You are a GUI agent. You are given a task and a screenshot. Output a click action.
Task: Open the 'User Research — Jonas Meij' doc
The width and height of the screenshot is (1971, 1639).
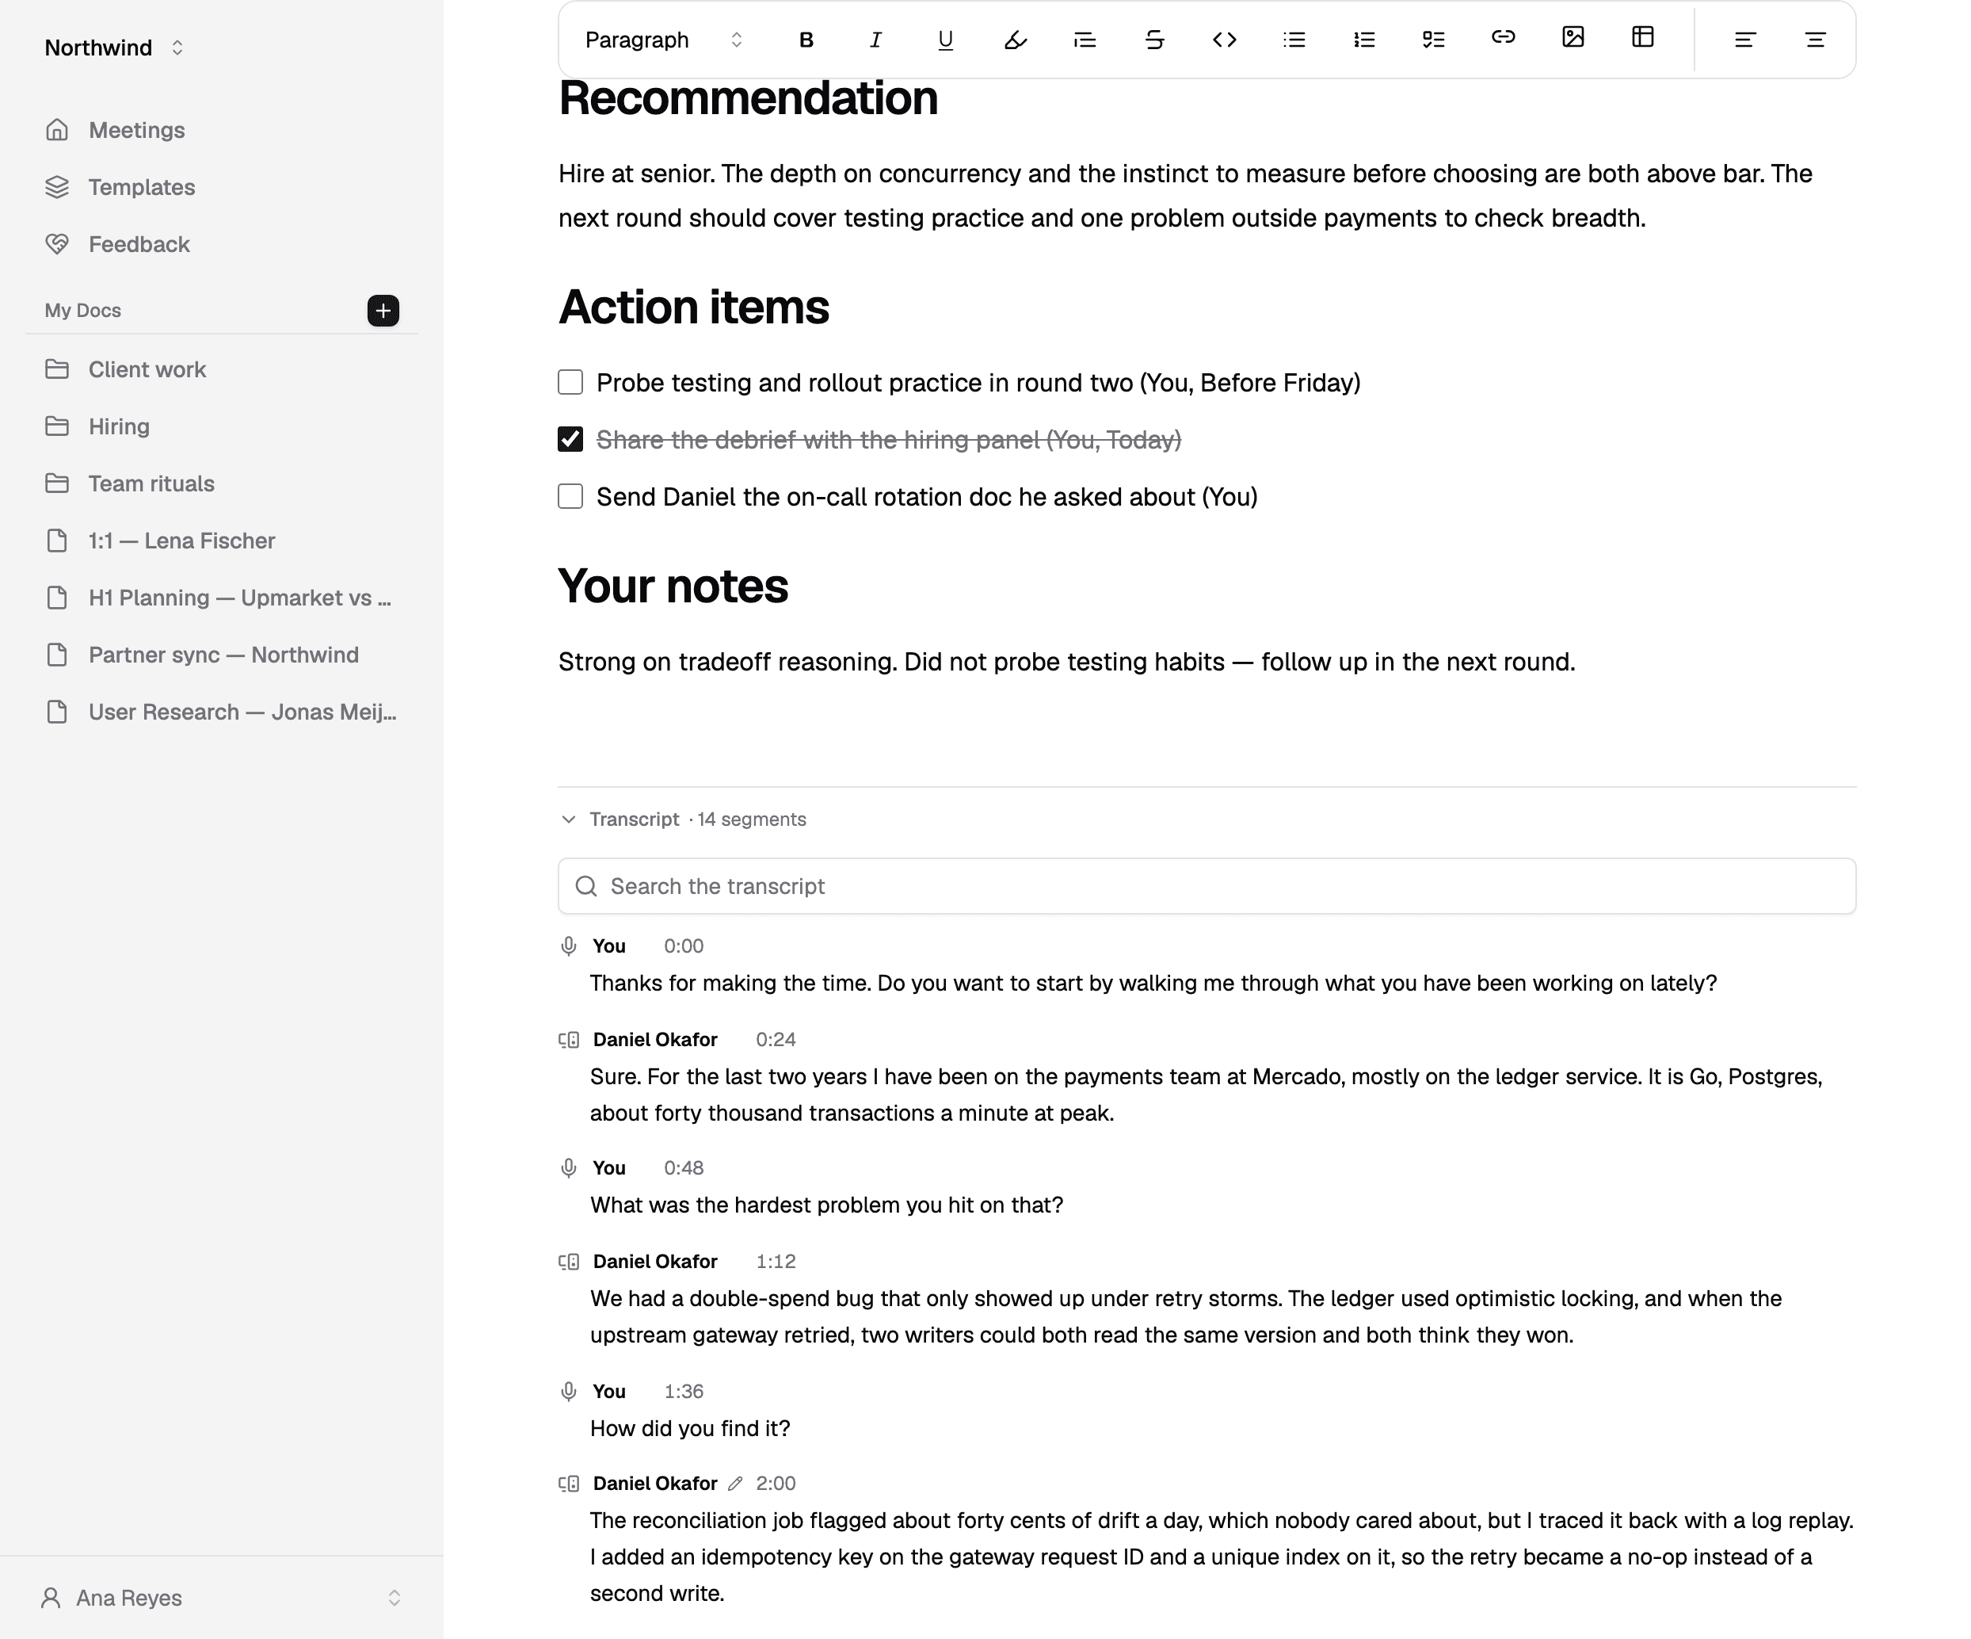[222, 712]
